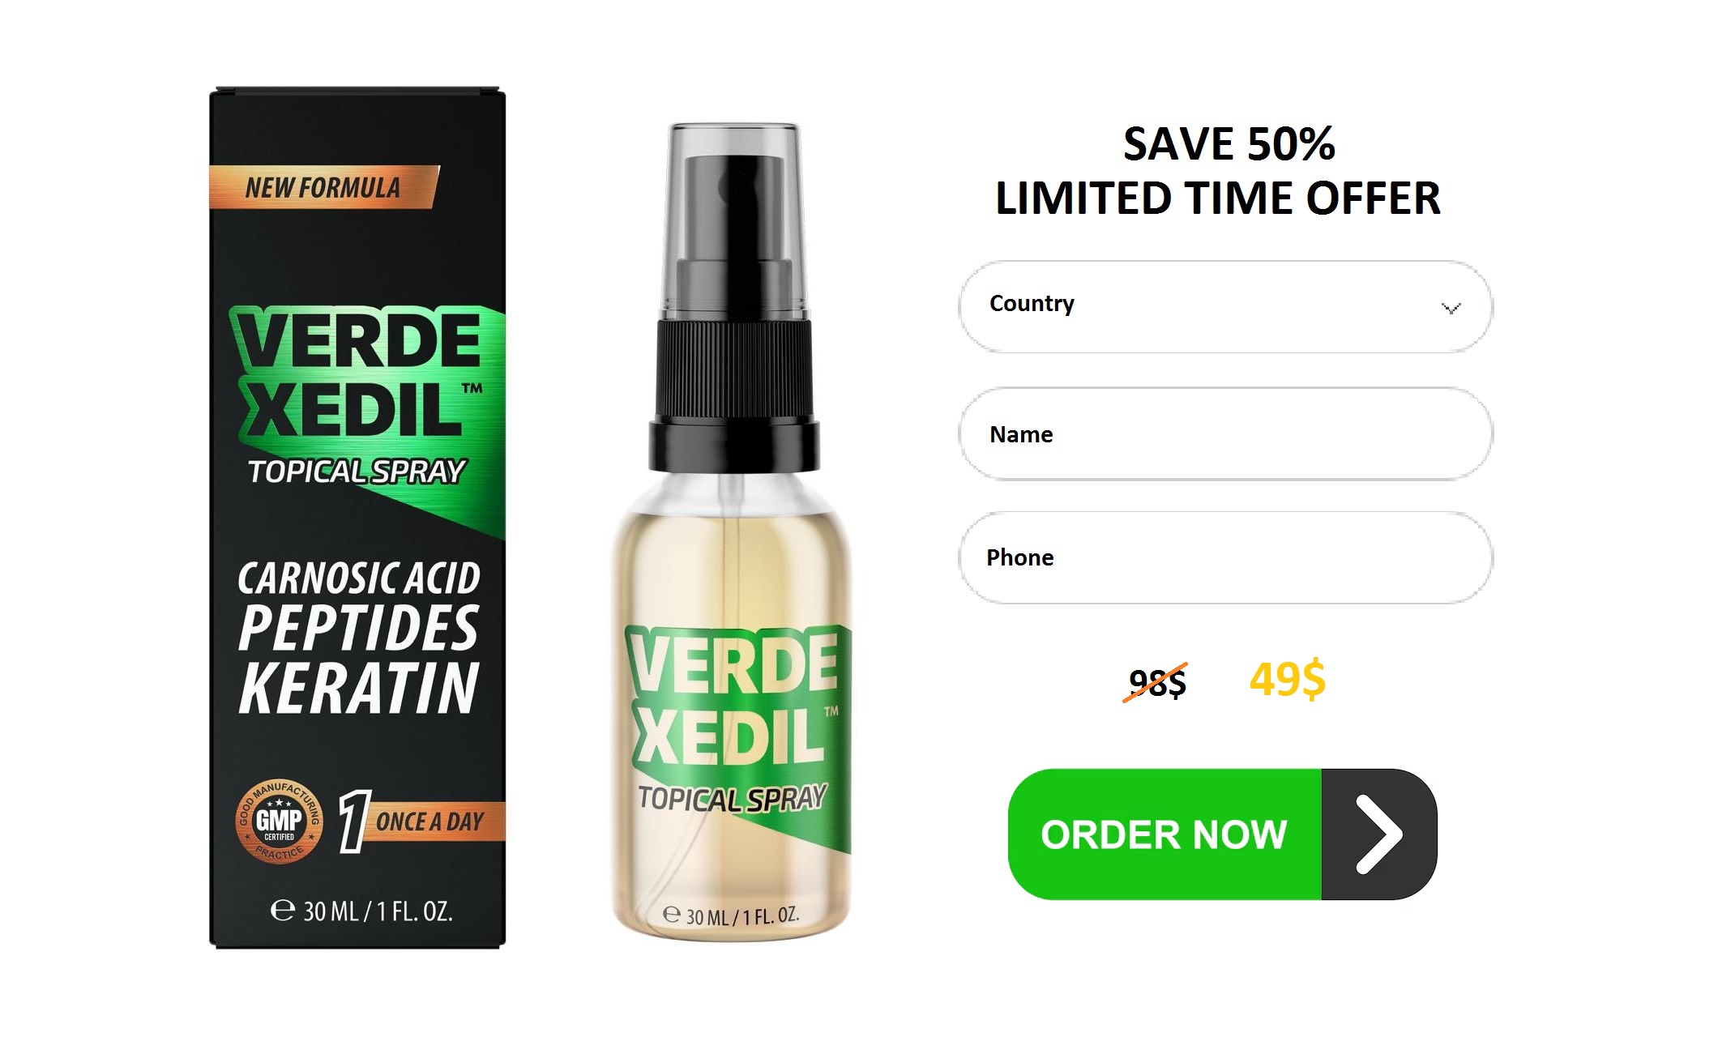Click the SAVE 50% headline
The height and width of the screenshot is (1037, 1718).
coord(1229,144)
